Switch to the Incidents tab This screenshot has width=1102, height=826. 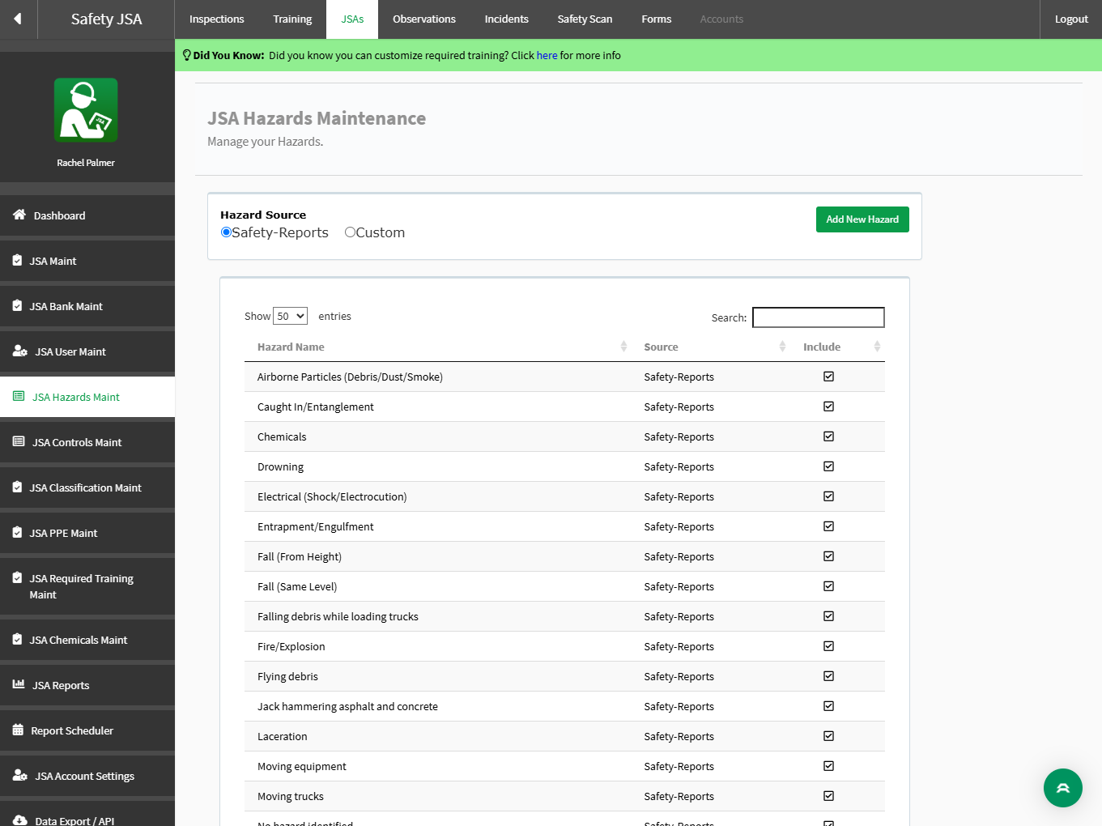click(x=506, y=19)
